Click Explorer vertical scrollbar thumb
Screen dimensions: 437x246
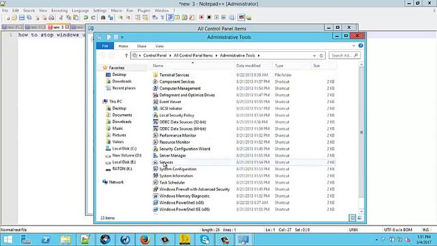361,133
